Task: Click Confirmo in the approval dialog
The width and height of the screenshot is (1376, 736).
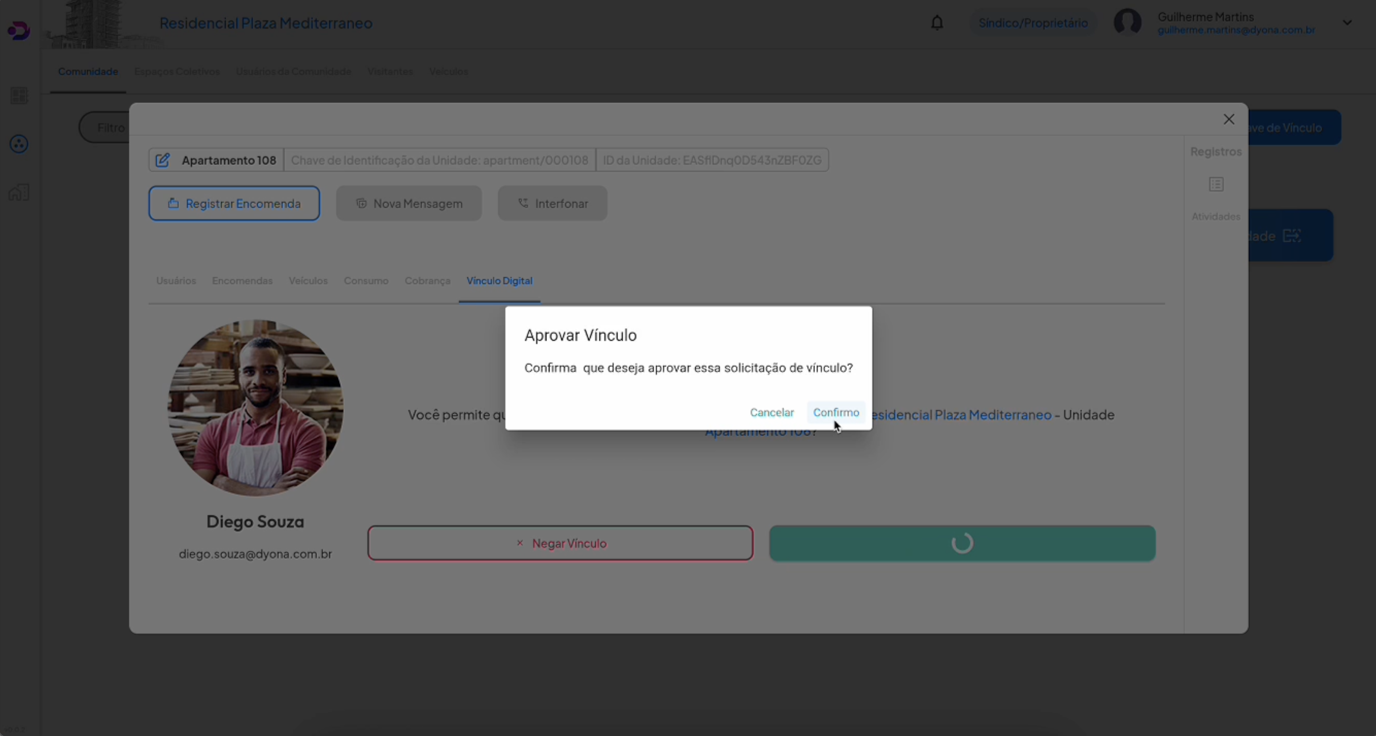Action: click(x=835, y=412)
